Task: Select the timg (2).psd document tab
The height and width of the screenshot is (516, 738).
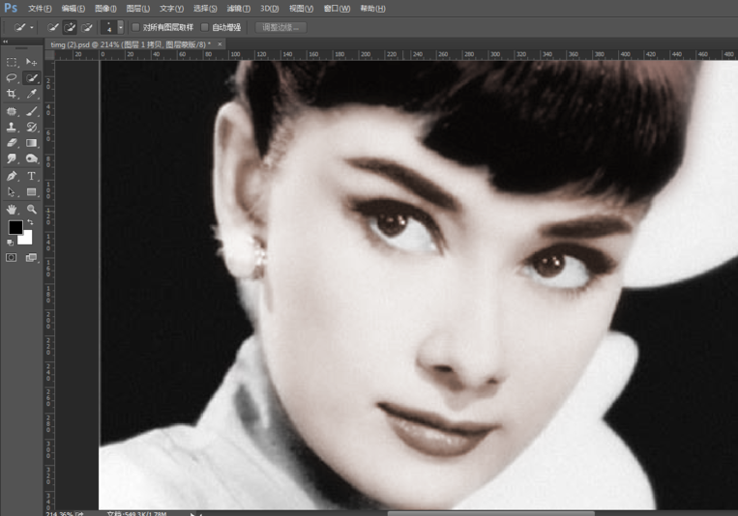Action: [x=131, y=44]
